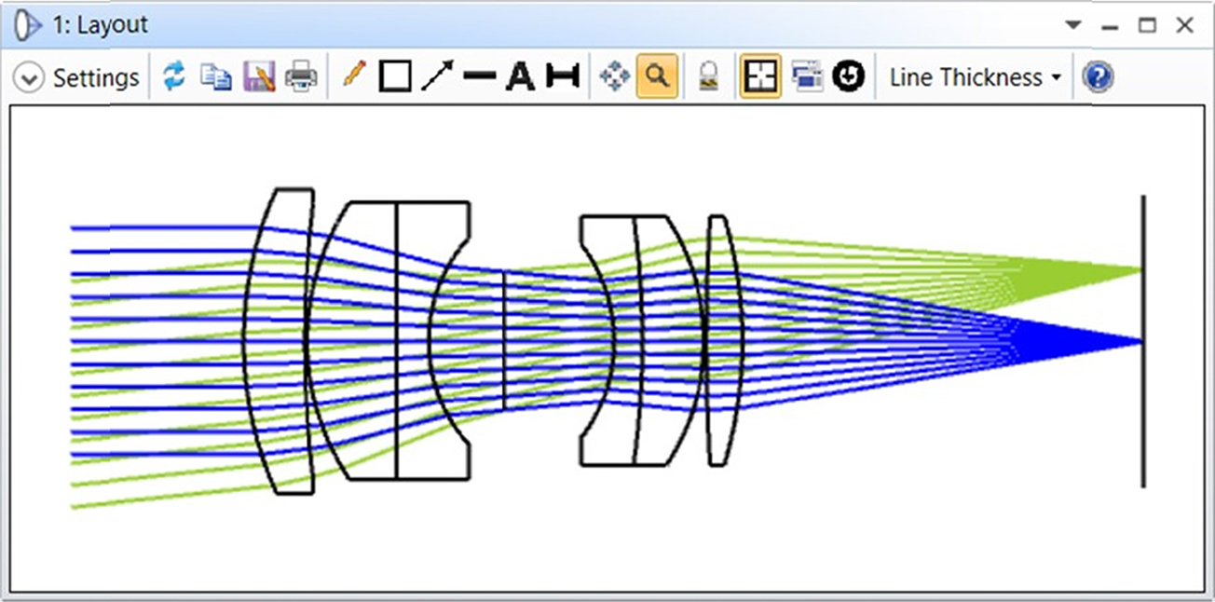This screenshot has height=602, width=1215.
Task: Toggle the pan (four-arrow) tool
Action: [x=614, y=77]
